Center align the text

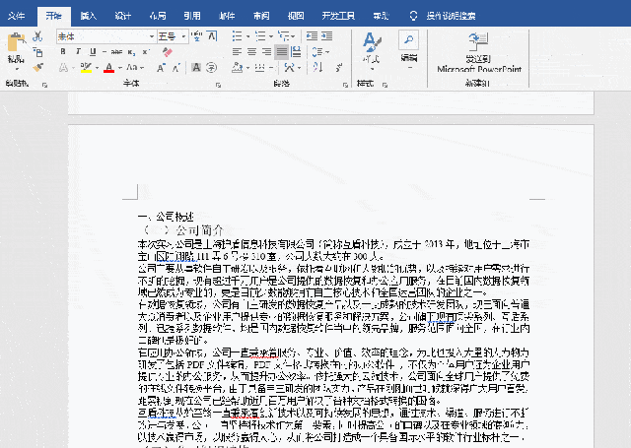tap(251, 52)
